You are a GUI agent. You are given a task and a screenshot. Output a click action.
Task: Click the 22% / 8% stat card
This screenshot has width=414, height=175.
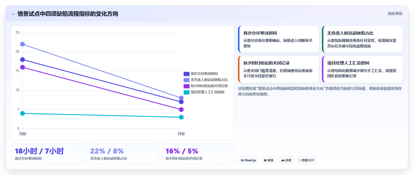point(123,154)
